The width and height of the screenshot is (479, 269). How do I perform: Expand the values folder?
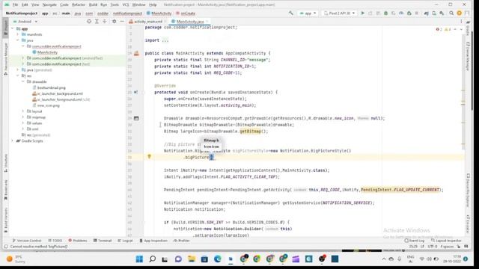[x=23, y=123]
